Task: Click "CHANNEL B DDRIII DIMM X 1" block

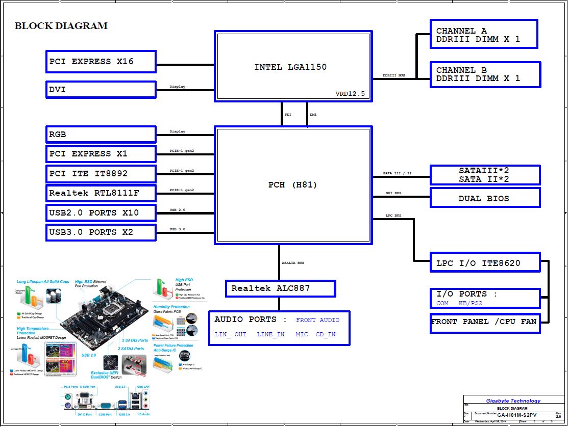Action: point(485,74)
